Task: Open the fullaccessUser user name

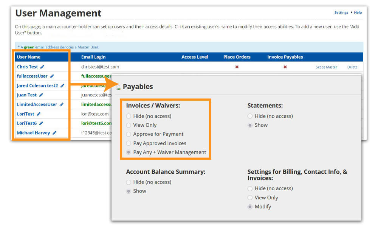Action: [32, 76]
